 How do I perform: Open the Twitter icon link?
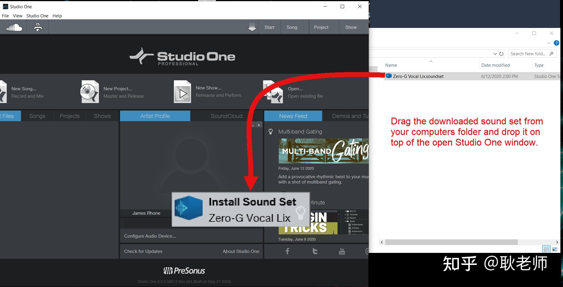[315, 251]
